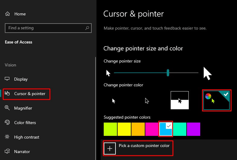The width and height of the screenshot is (237, 160).
Task: Select Cursor & pointer sidebar item
Action: point(30,94)
